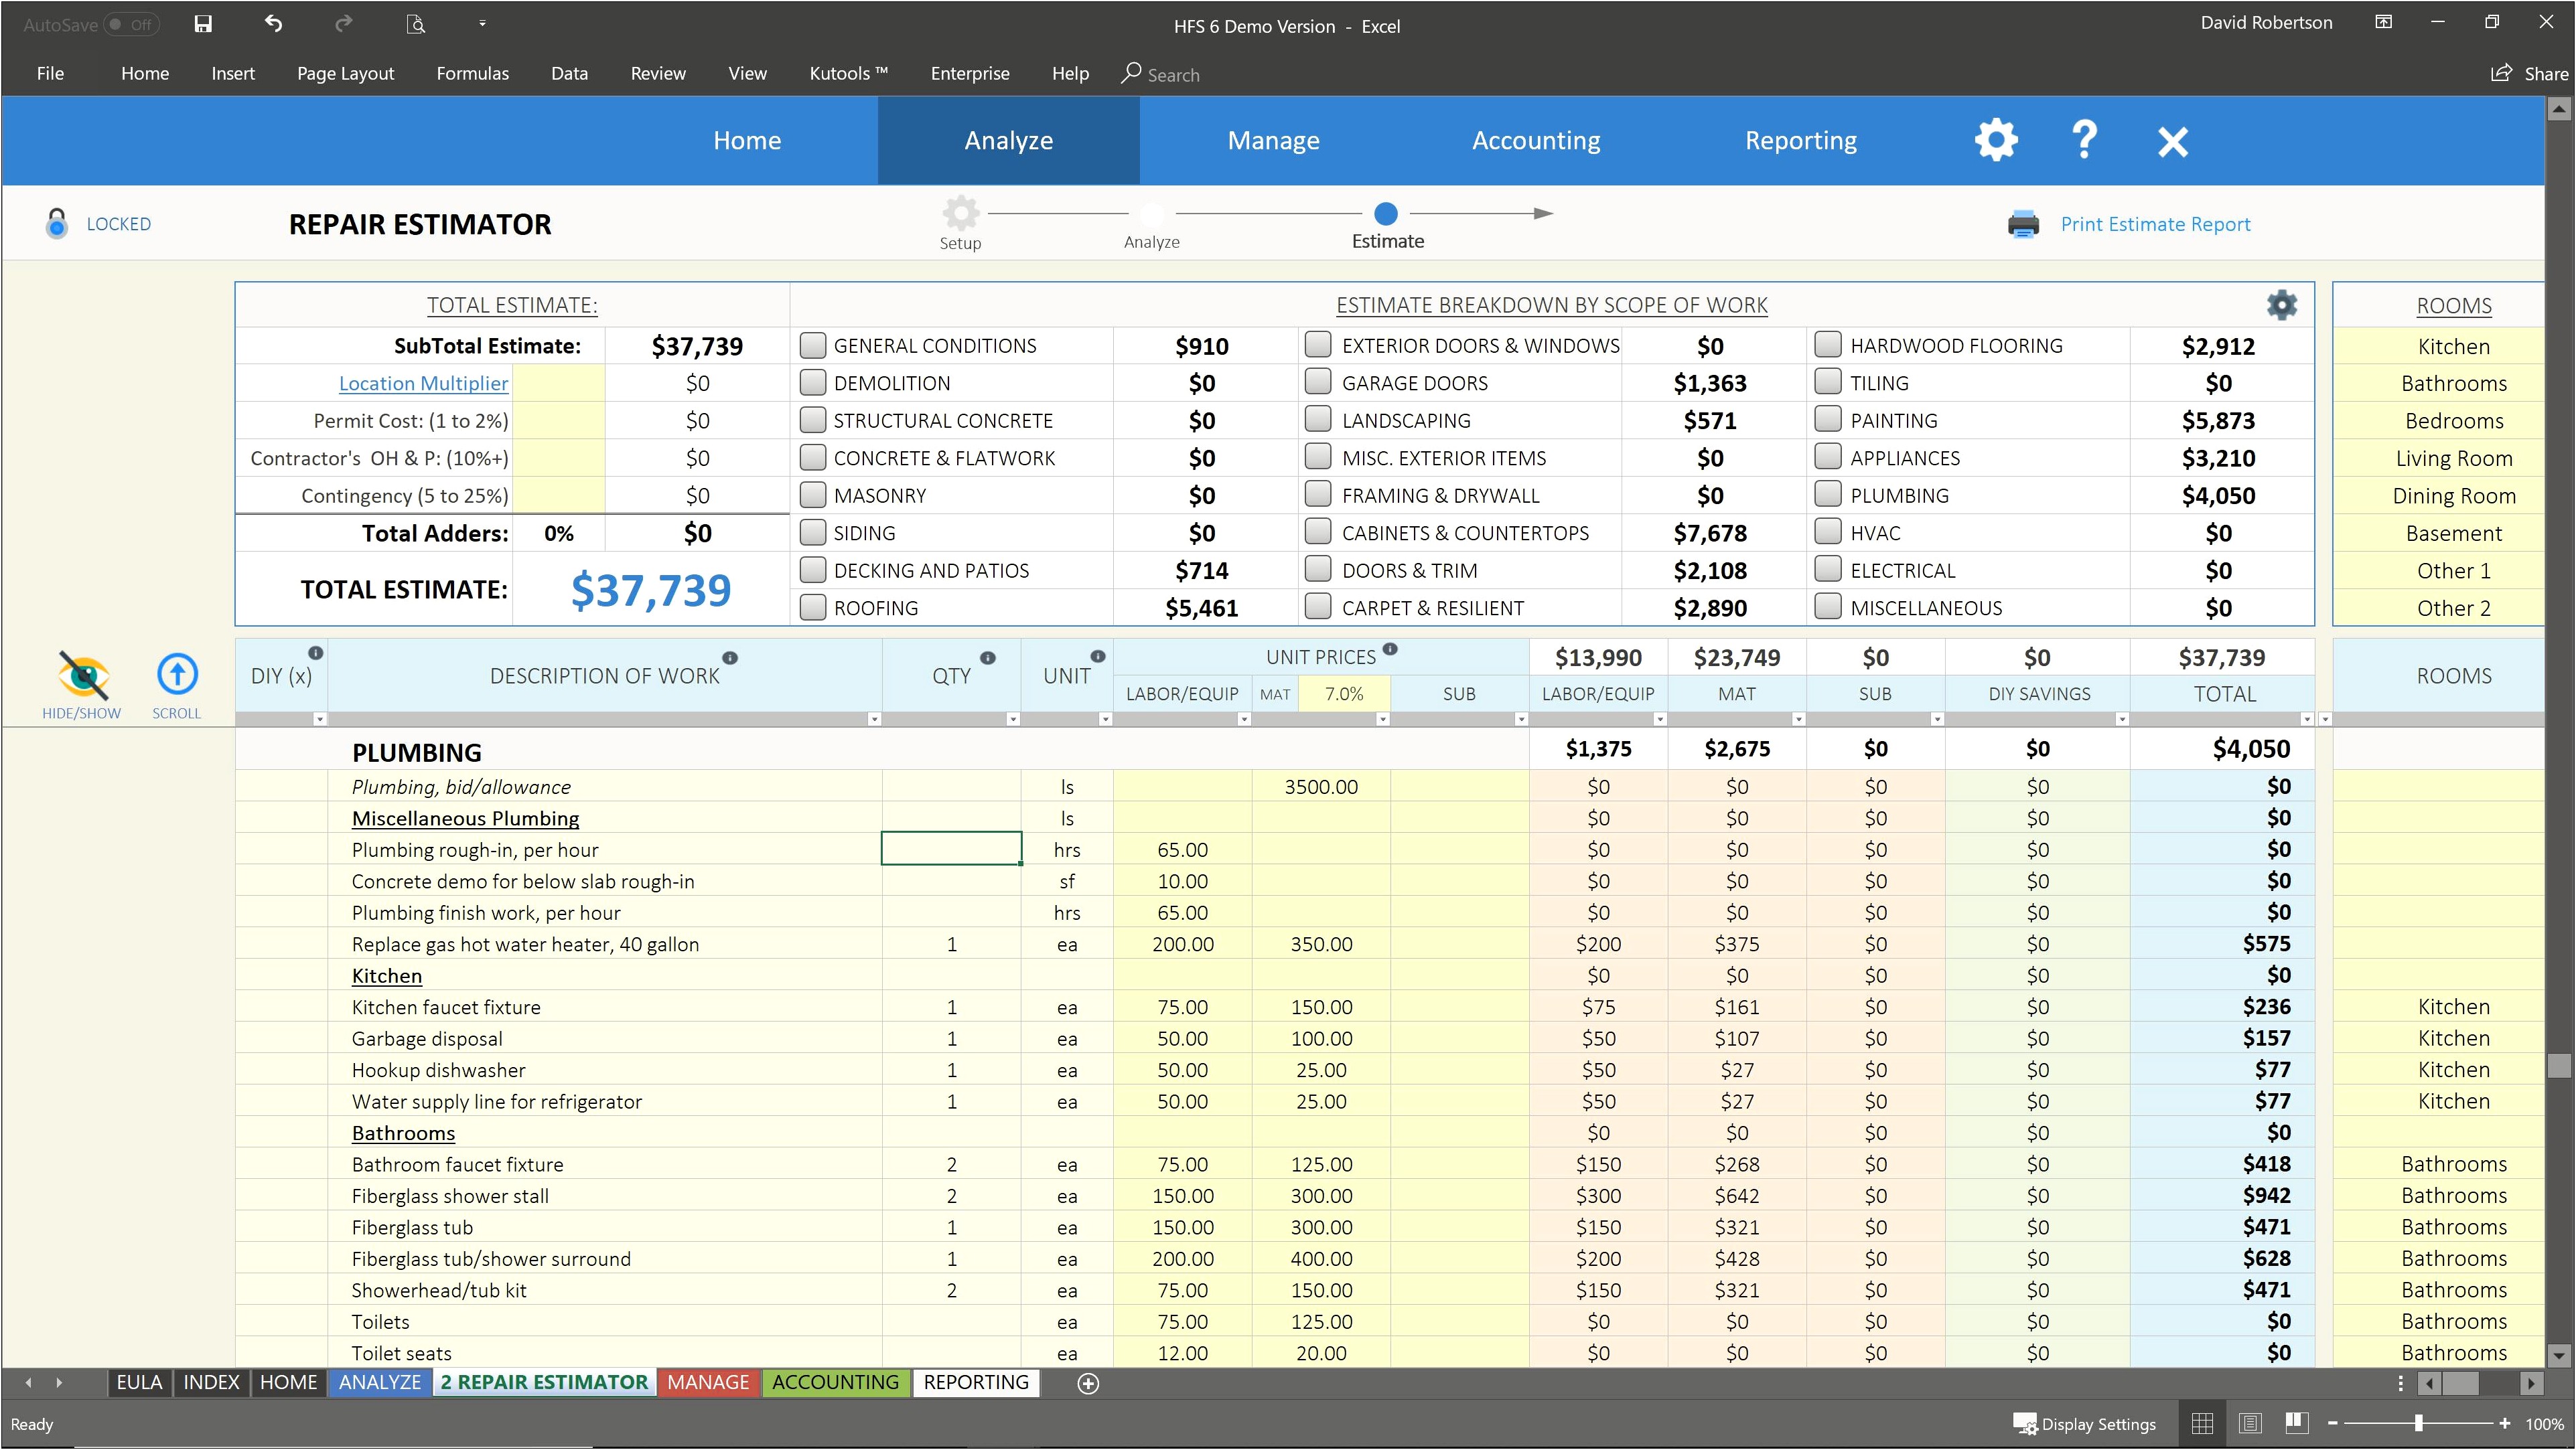
Task: Click the info dot next to Description of Work
Action: coord(730,657)
